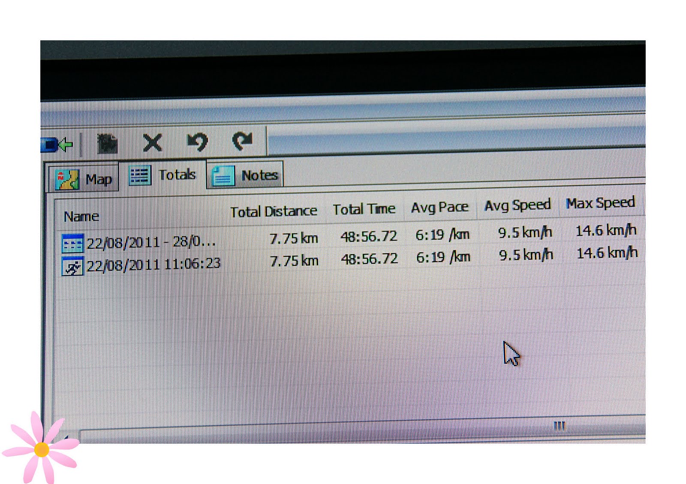Select the 22/08/2011 - 28/0... week row
686x484 pixels.
349,237
